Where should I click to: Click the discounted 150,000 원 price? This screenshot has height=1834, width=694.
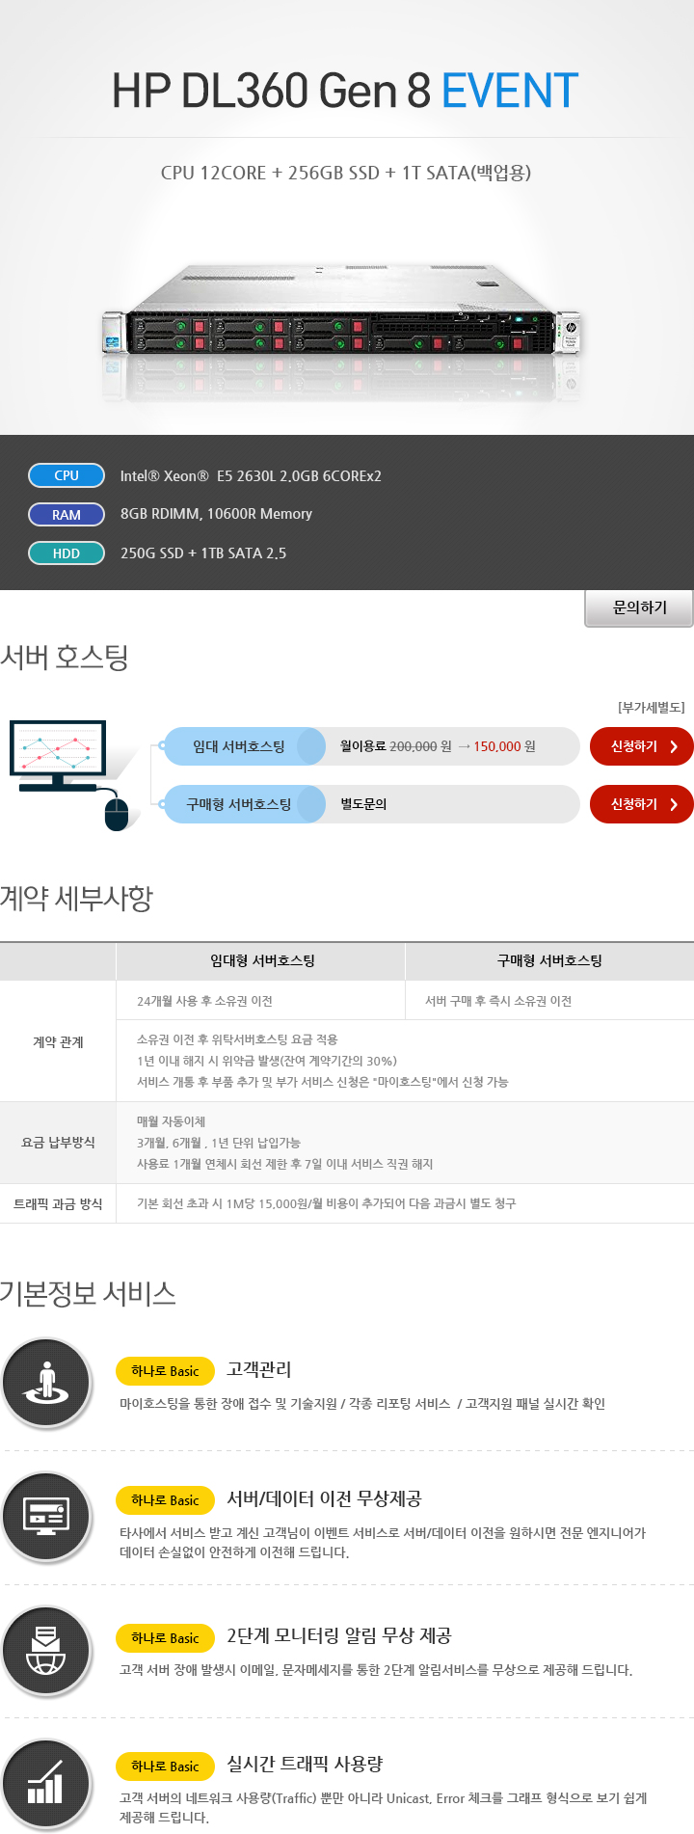[504, 746]
